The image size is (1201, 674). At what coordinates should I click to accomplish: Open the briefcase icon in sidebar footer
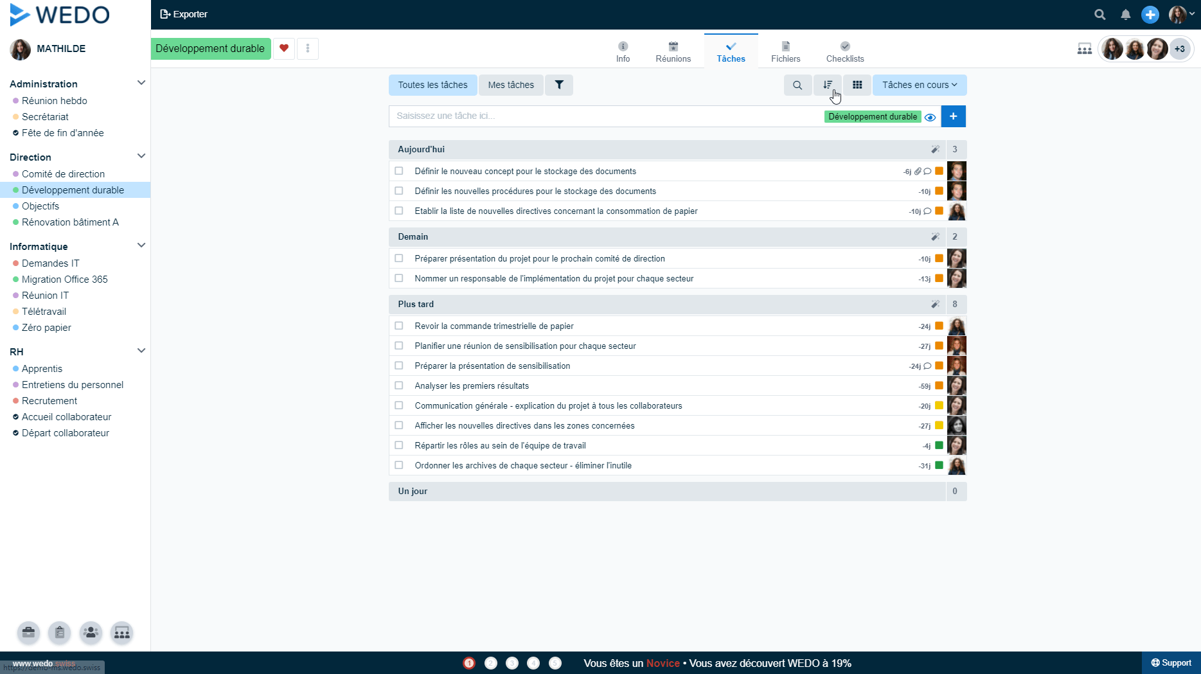pyautogui.click(x=28, y=633)
